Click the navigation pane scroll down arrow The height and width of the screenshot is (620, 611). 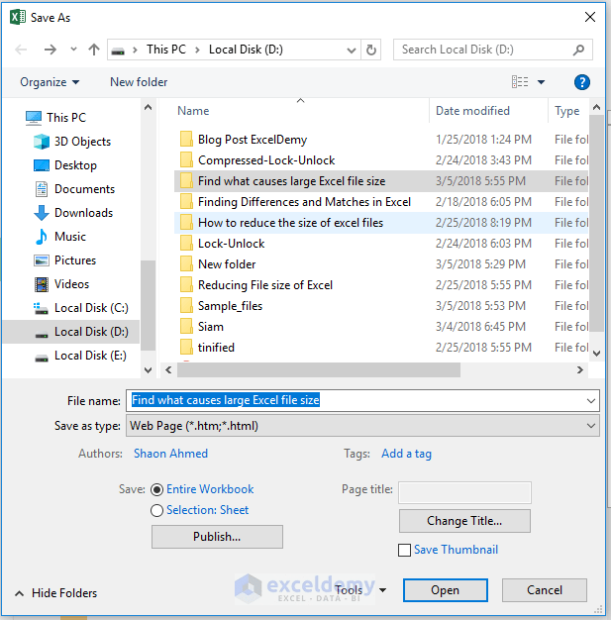click(x=148, y=370)
